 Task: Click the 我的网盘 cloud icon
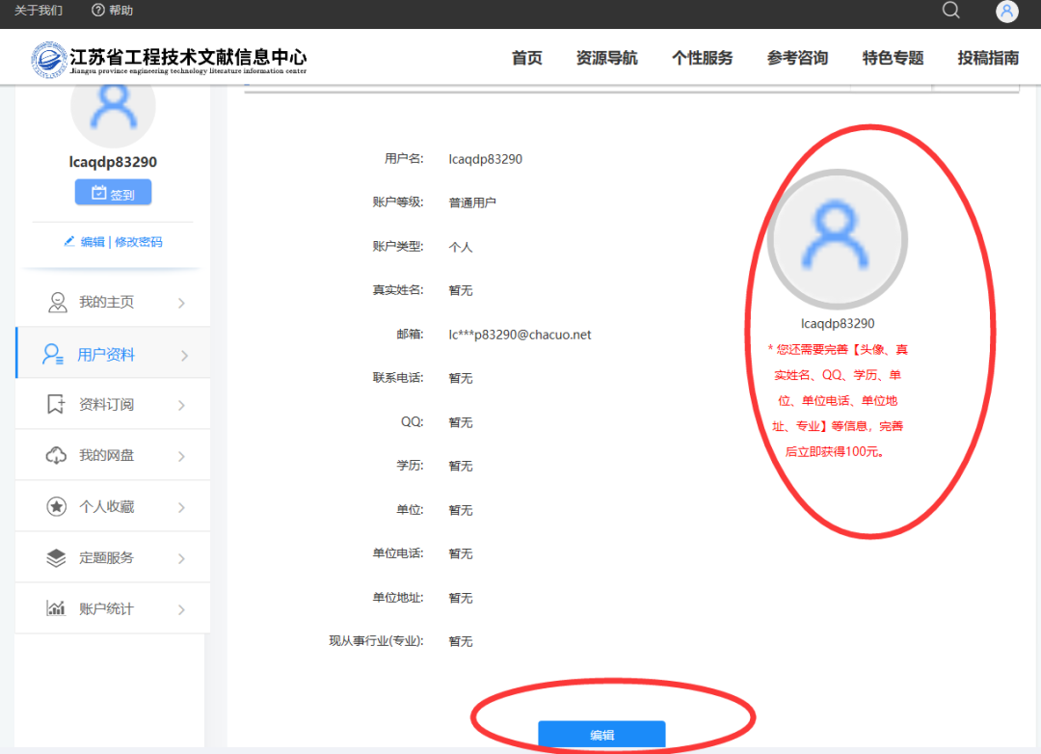click(56, 454)
